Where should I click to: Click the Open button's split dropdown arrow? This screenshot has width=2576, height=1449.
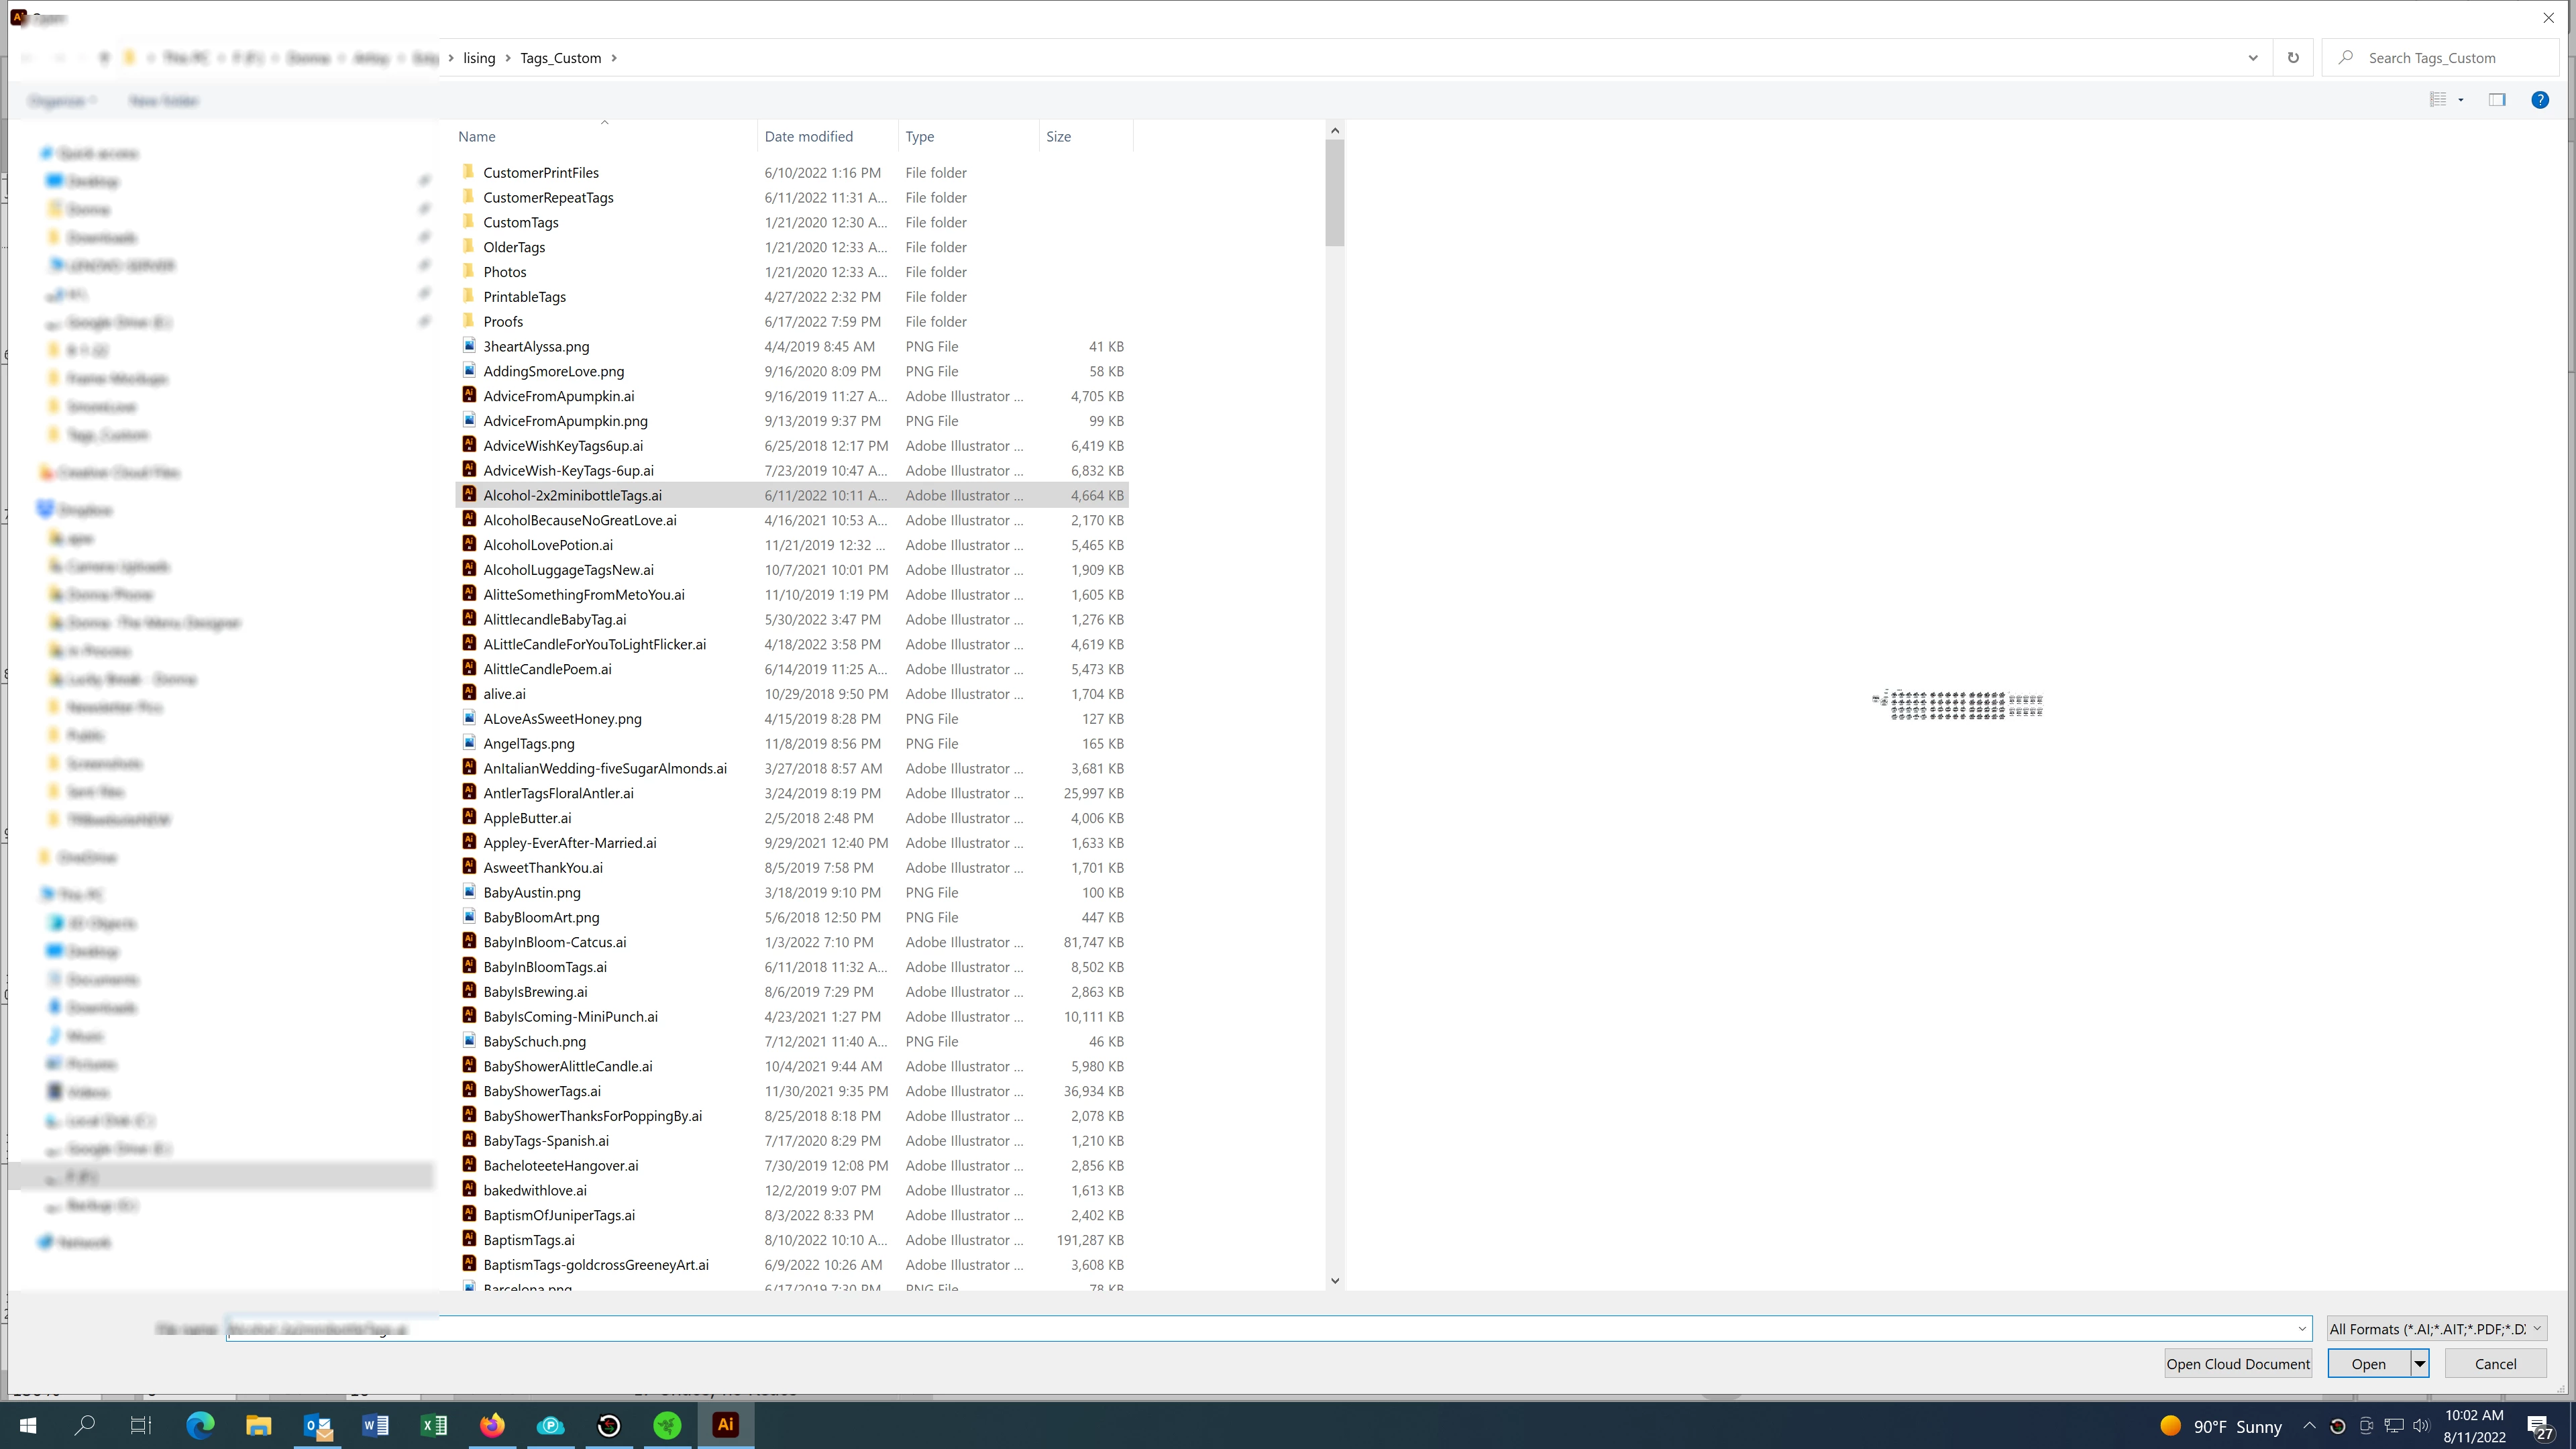[2420, 1364]
